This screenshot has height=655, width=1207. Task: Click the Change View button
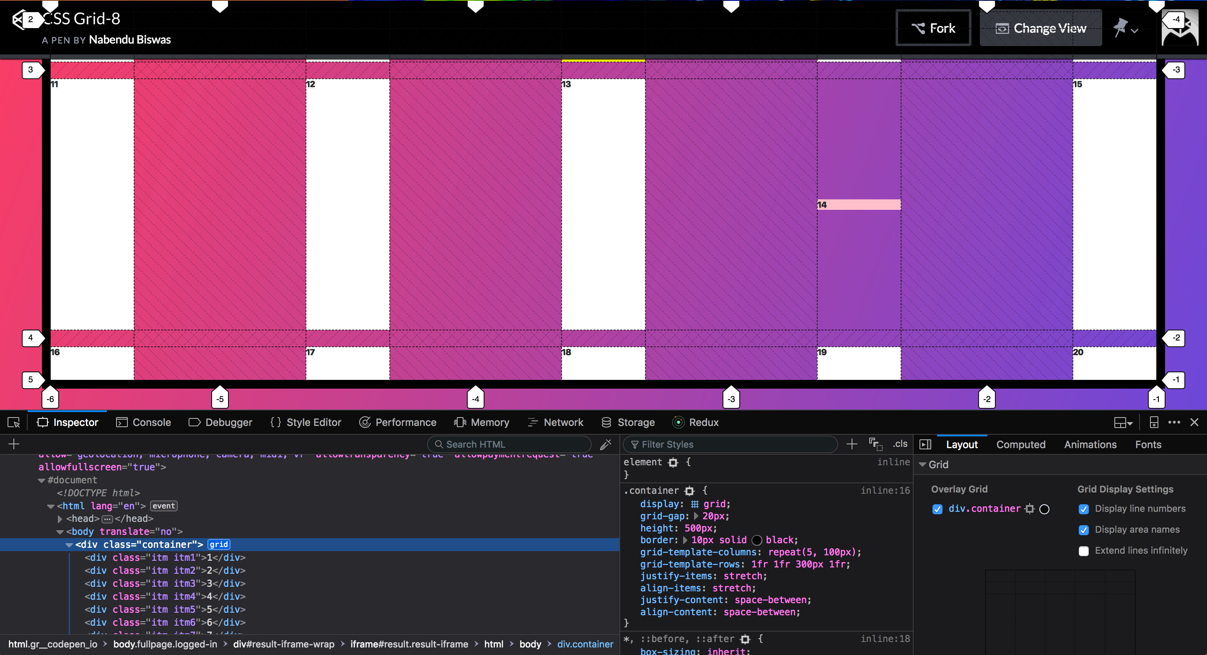(x=1040, y=28)
